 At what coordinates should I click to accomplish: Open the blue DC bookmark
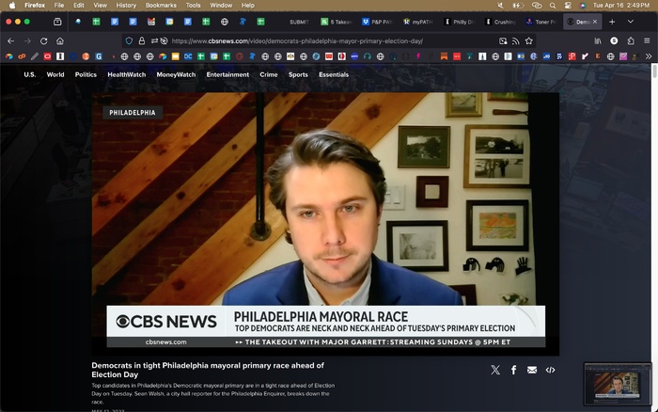(188, 56)
